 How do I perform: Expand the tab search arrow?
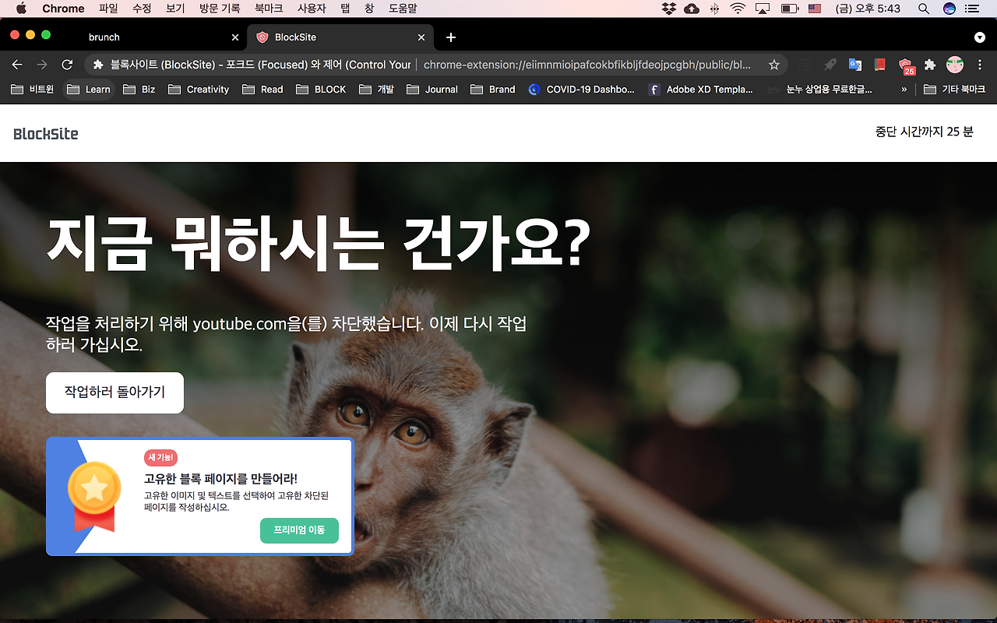[x=979, y=37]
